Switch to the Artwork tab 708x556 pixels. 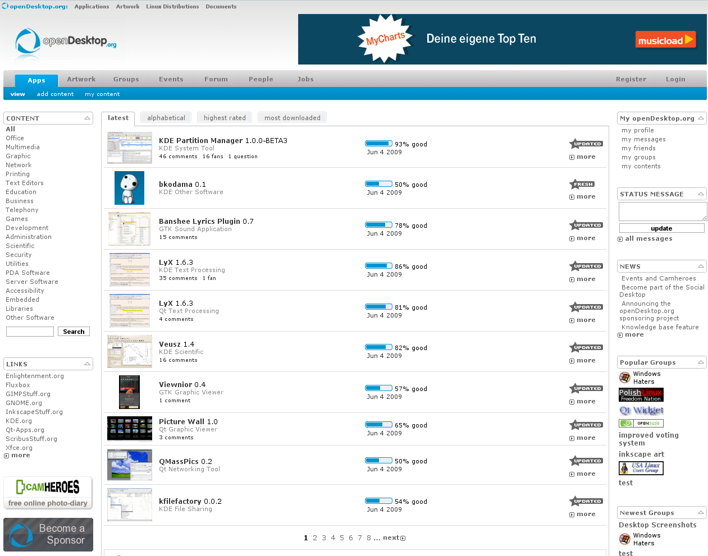[x=81, y=79]
